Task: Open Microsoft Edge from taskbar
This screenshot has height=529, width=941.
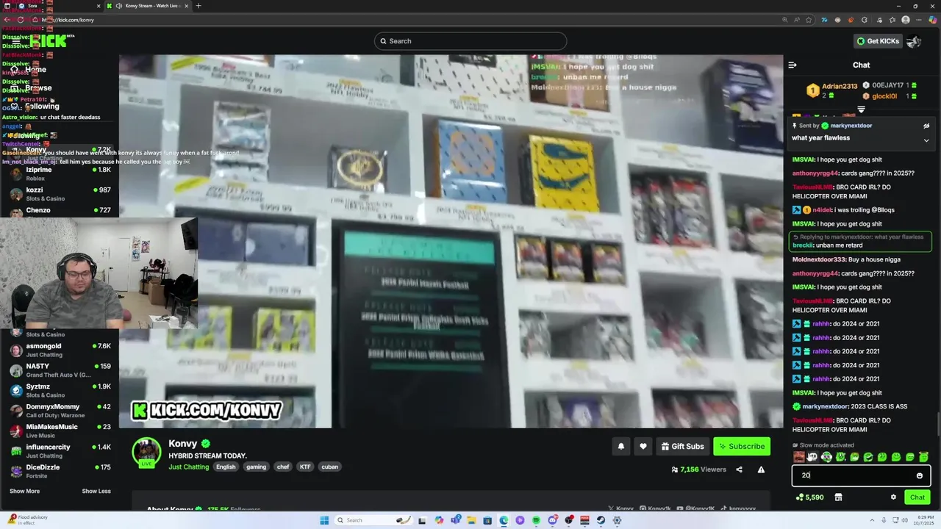Action: point(504,520)
